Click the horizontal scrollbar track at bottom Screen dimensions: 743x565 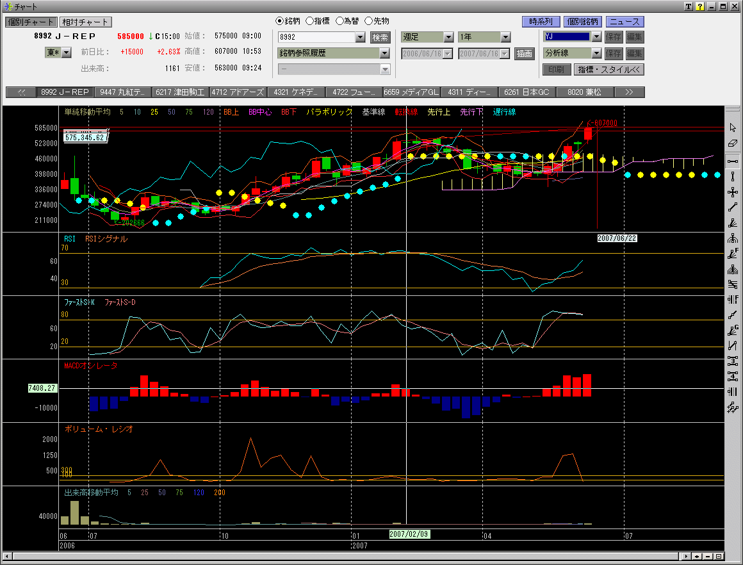pos(371,556)
